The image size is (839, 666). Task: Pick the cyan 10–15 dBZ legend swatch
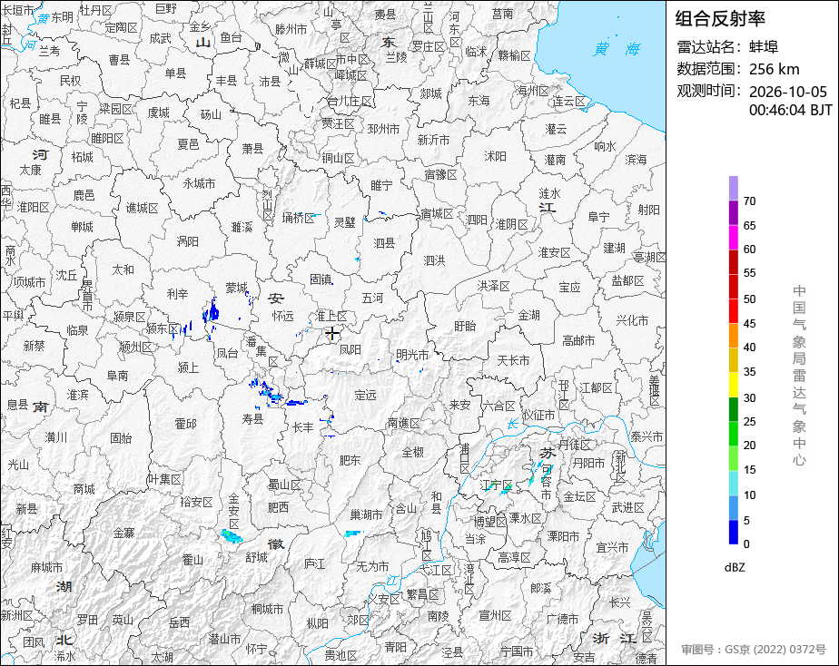point(734,483)
